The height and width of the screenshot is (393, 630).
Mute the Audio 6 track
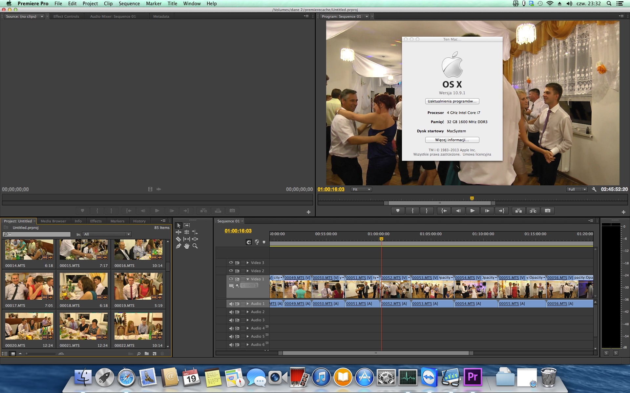[231, 345]
